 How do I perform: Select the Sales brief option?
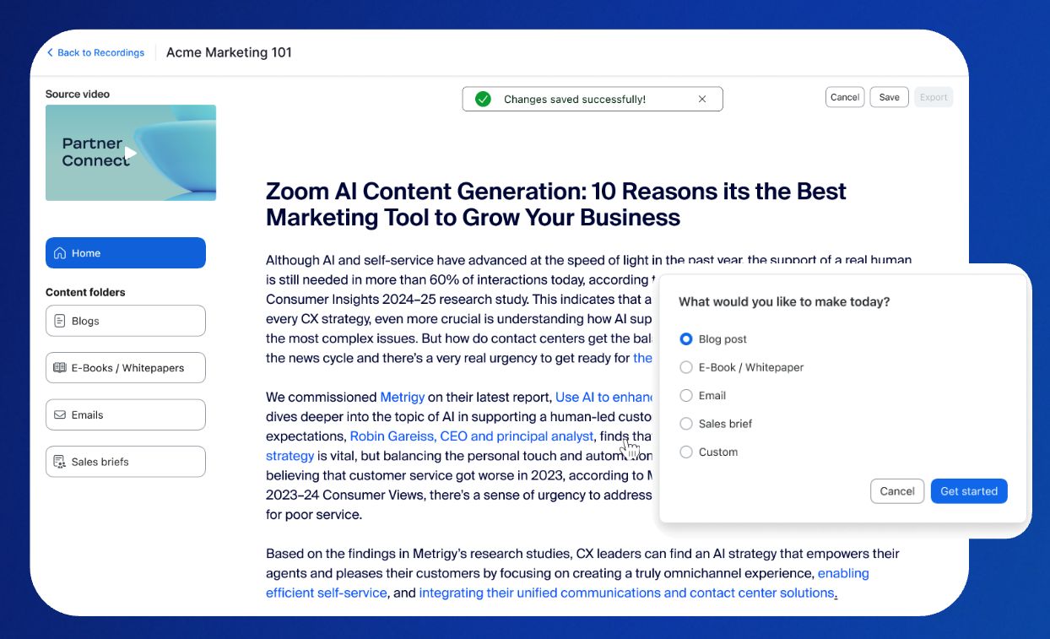pos(716,424)
